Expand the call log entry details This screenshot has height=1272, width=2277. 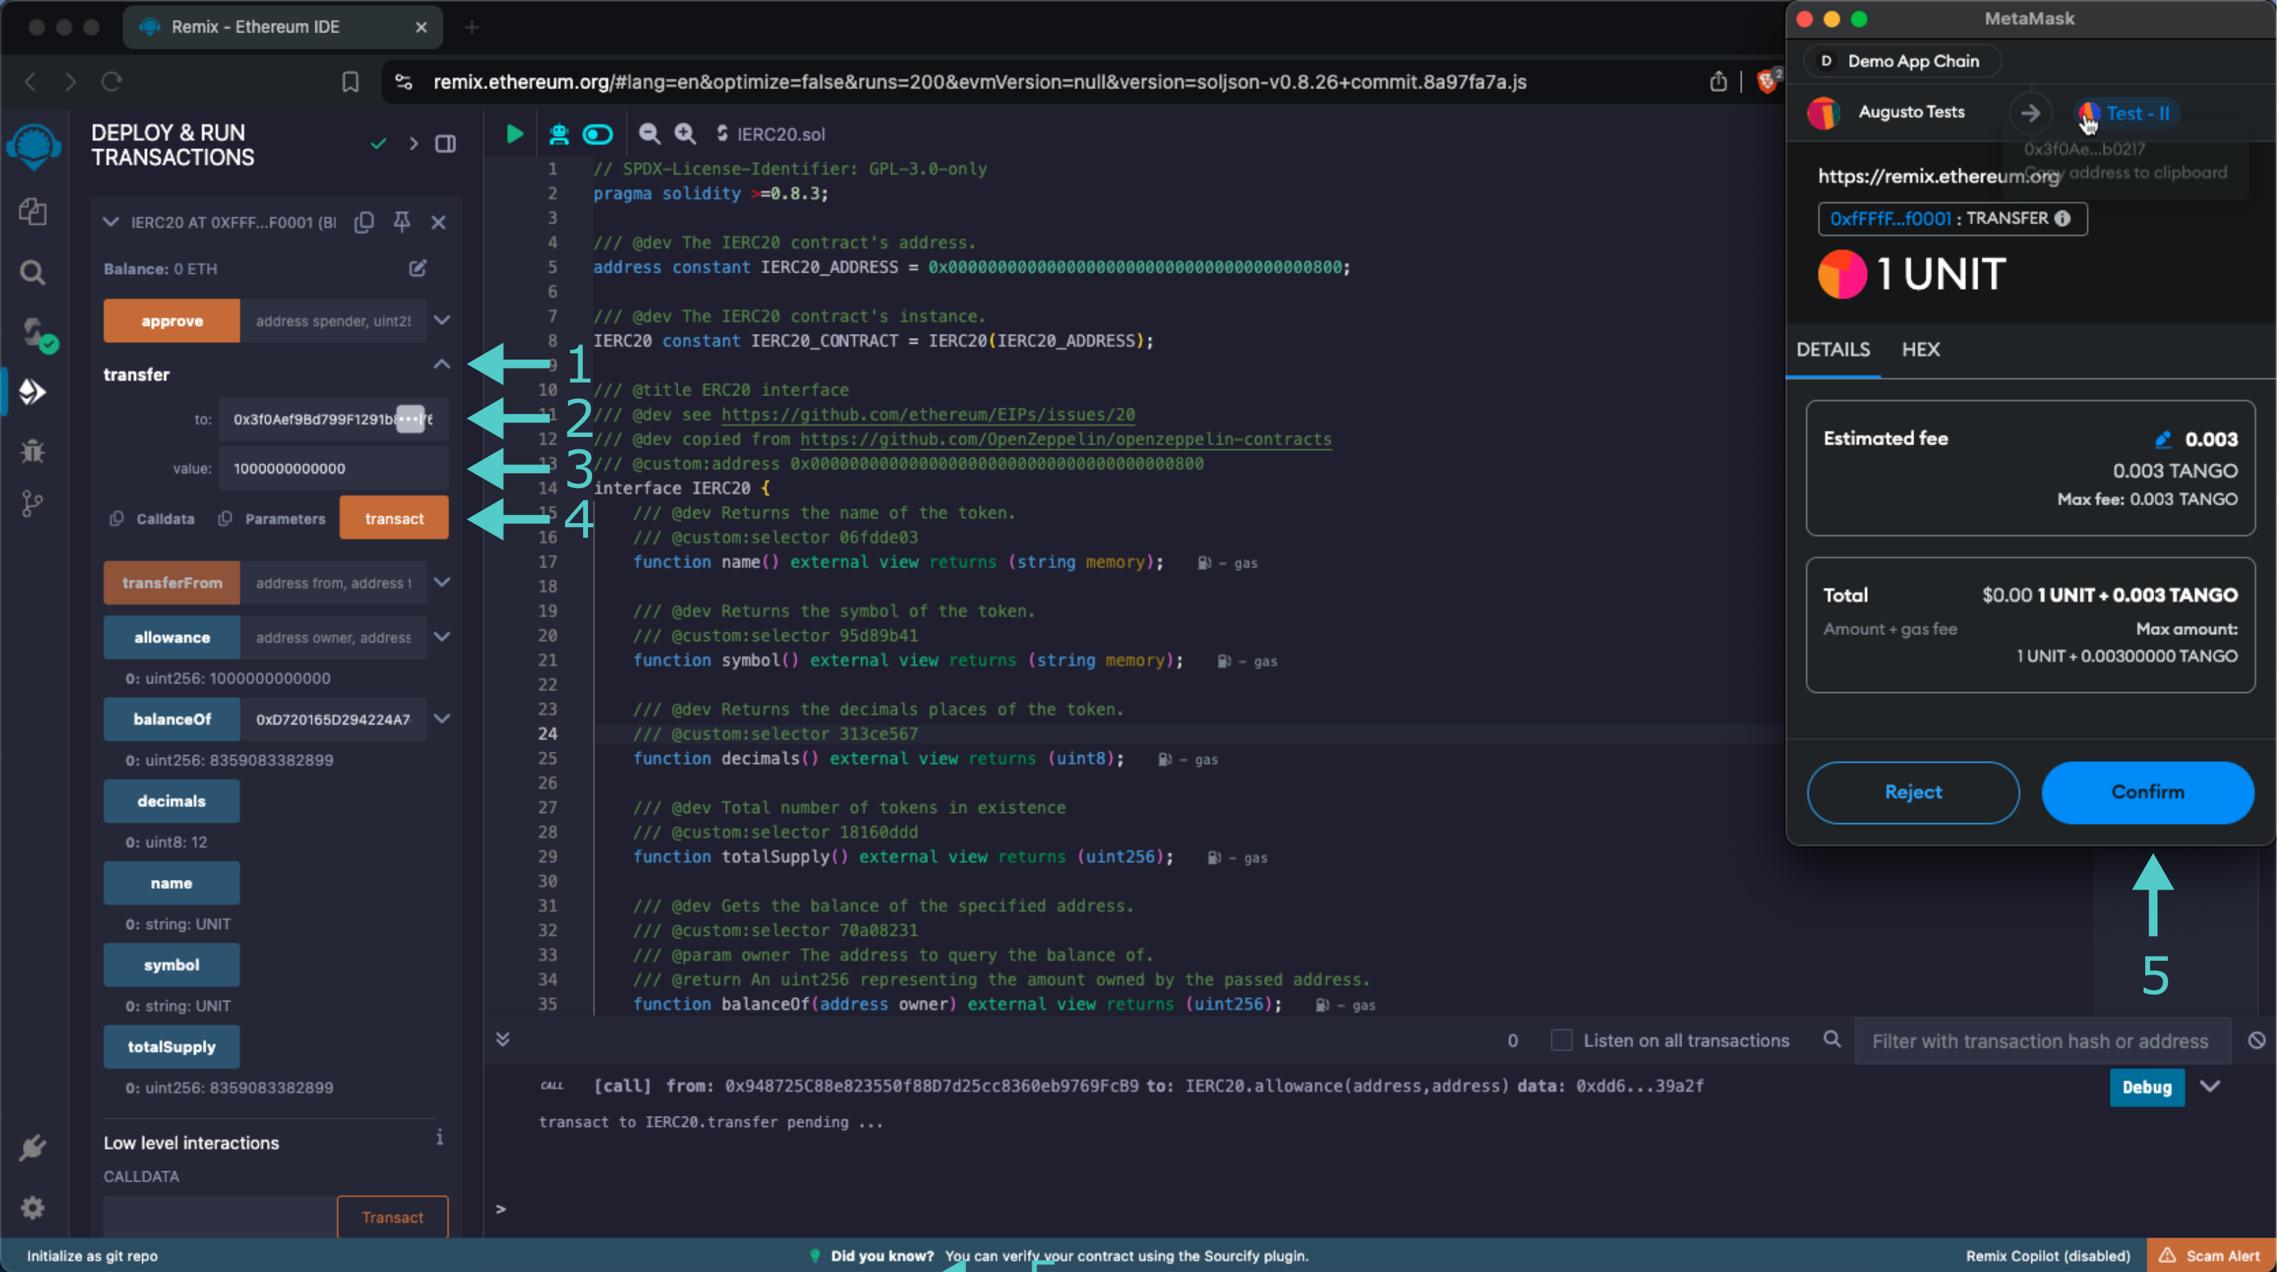point(2210,1086)
